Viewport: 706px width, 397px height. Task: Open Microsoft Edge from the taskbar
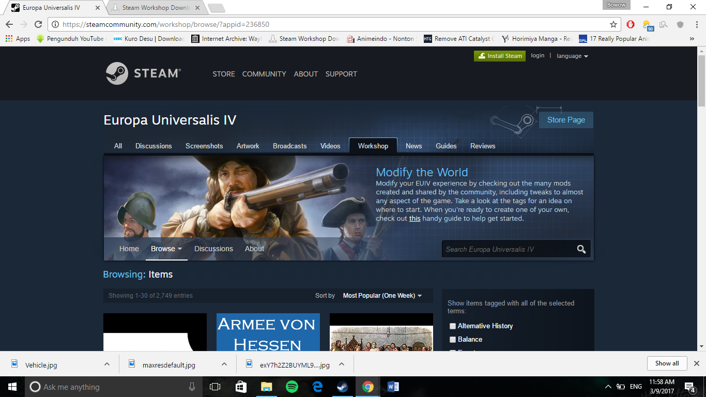coord(317,387)
